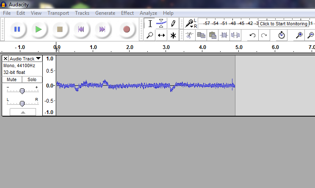Open the microphone meter dropdown arrow
This screenshot has width=315, height=188.
[192, 27]
